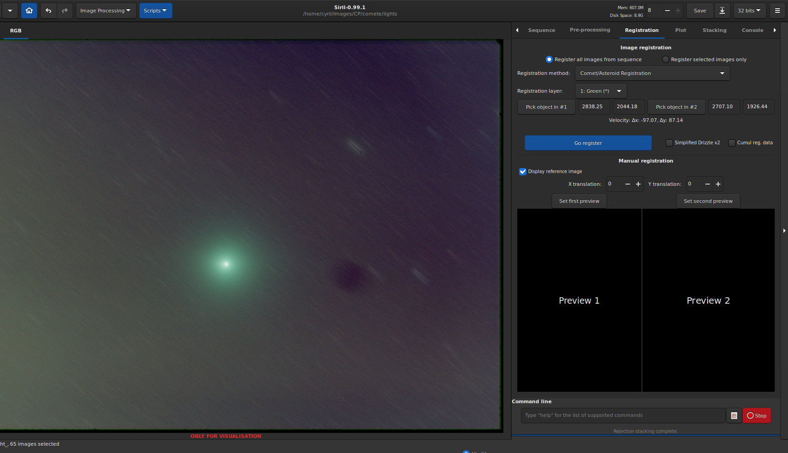Click the Set first preview button
This screenshot has width=788, height=453.
tap(579, 201)
